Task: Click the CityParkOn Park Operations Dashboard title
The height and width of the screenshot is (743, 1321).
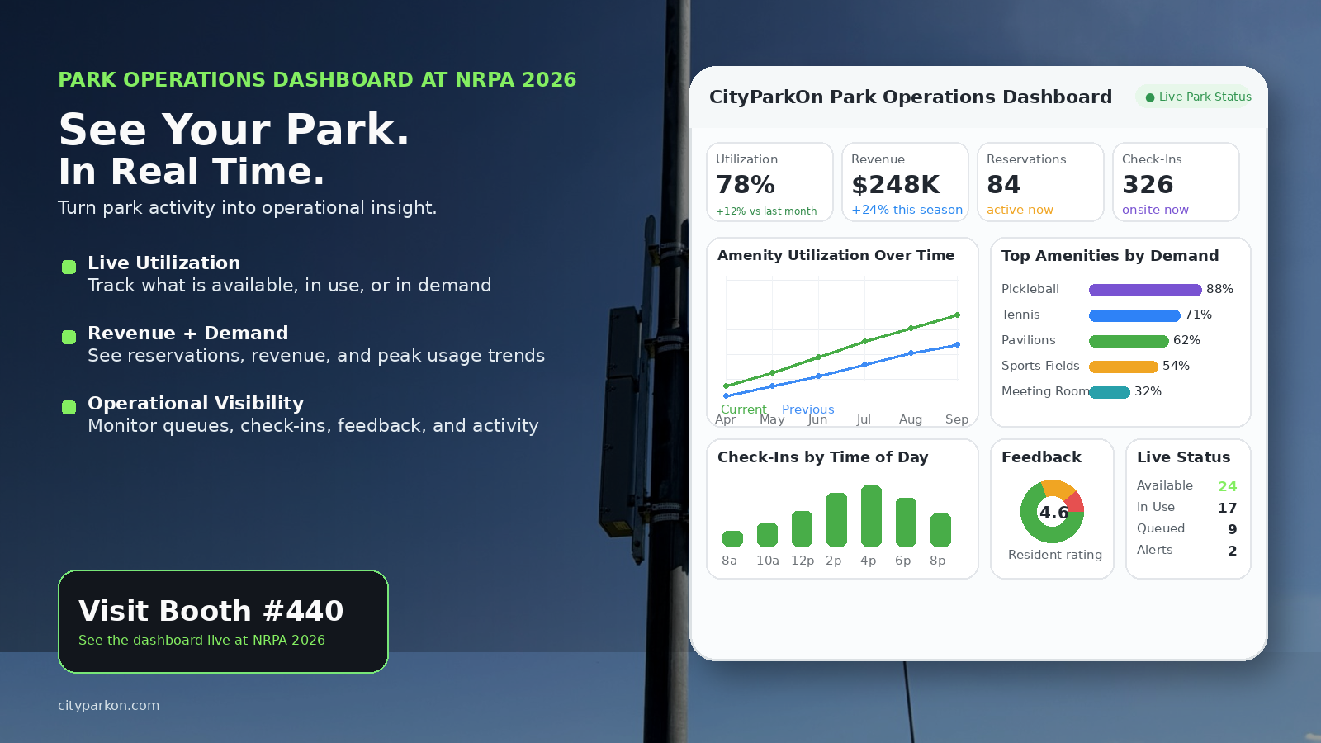Action: 911,97
